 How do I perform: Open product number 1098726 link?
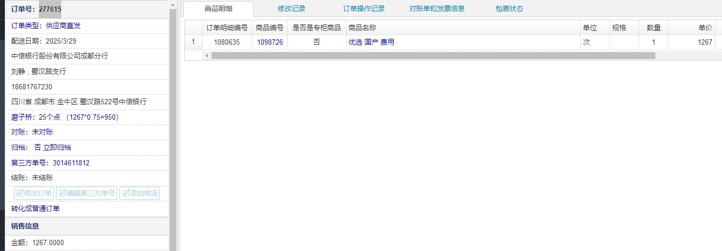(x=270, y=43)
